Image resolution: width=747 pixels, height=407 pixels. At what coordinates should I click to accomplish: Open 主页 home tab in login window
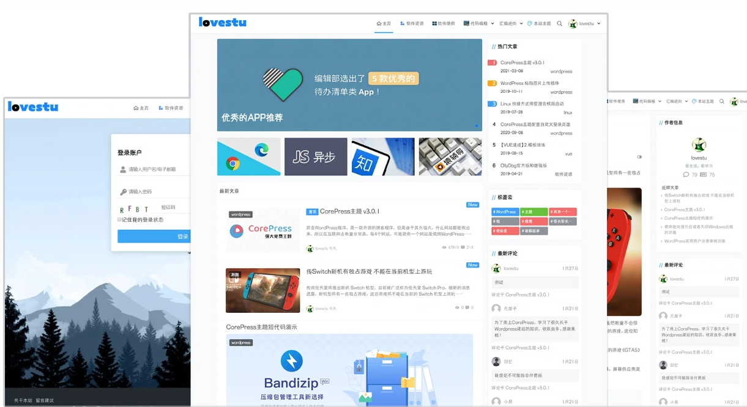coord(141,108)
